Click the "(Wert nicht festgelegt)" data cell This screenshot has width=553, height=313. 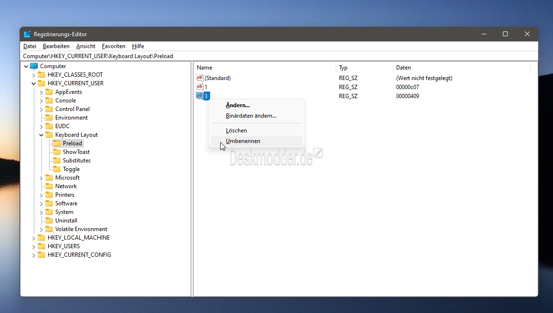coord(424,78)
